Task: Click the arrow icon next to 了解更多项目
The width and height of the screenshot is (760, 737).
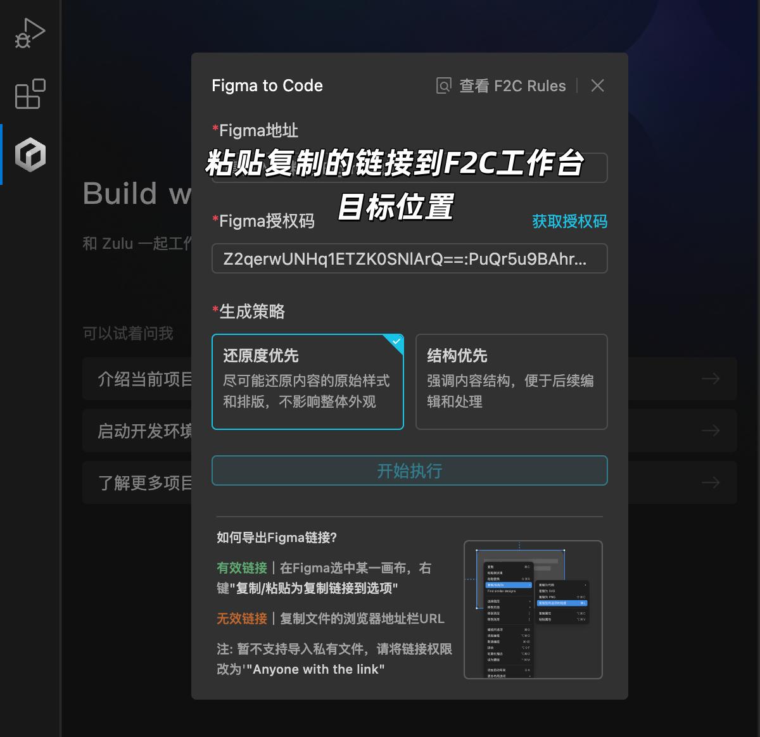Action: 710,482
